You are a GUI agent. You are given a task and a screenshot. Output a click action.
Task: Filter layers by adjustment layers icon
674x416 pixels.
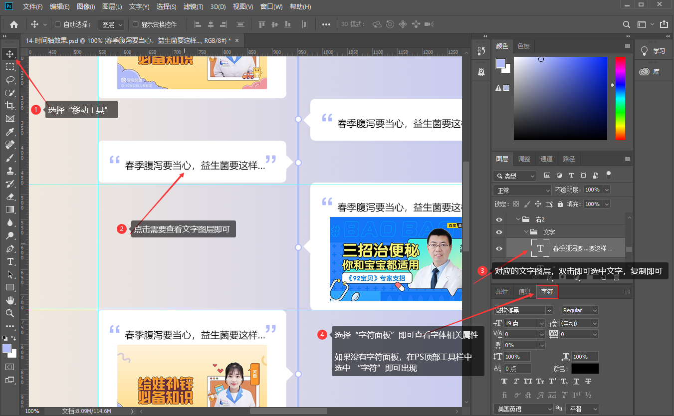[559, 176]
